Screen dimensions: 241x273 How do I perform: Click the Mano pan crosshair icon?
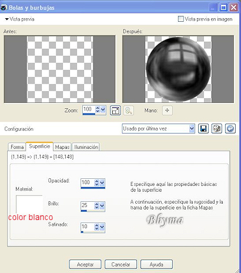point(168,110)
